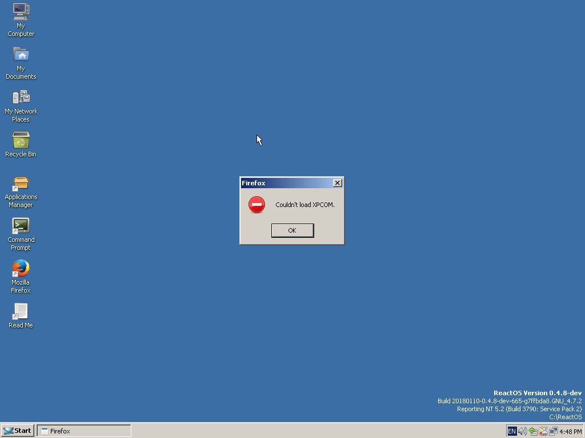
Task: Click the Firefox taskbar button
Action: pyautogui.click(x=84, y=431)
